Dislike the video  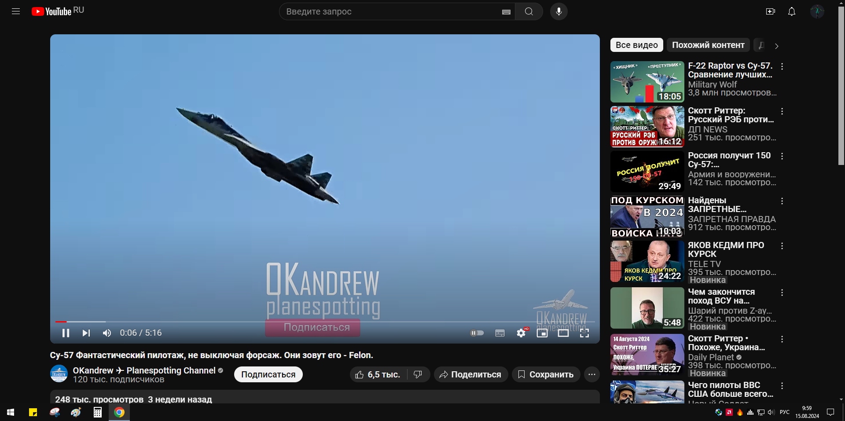[418, 374]
